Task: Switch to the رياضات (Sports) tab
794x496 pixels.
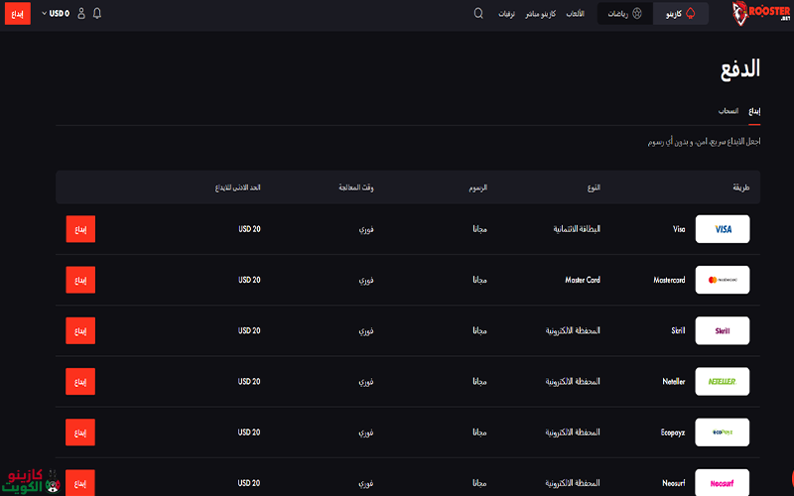Action: pos(625,14)
